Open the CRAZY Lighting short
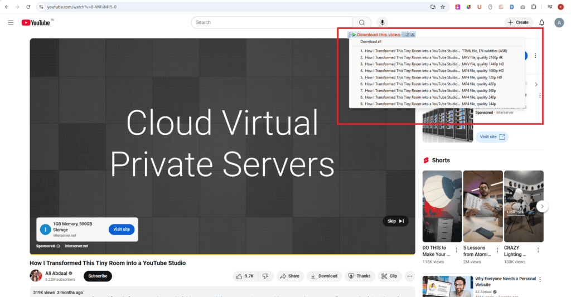Image resolution: width=571 pixels, height=297 pixels. [x=524, y=206]
